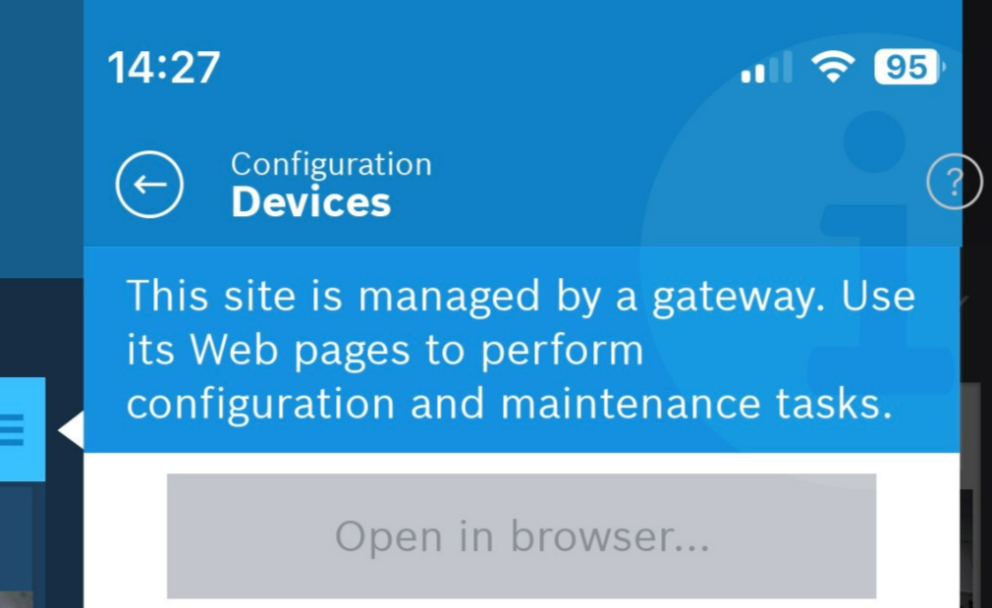Image resolution: width=992 pixels, height=608 pixels.
Task: Select the Configuration breadcrumb label
Action: click(x=331, y=164)
